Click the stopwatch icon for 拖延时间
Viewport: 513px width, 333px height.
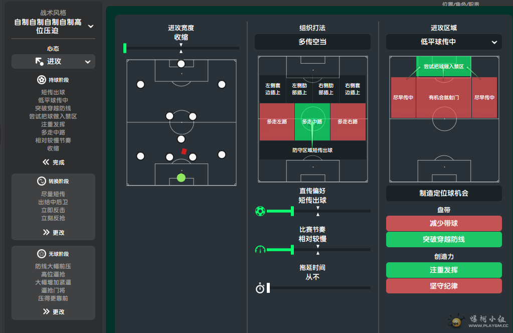[x=260, y=288]
